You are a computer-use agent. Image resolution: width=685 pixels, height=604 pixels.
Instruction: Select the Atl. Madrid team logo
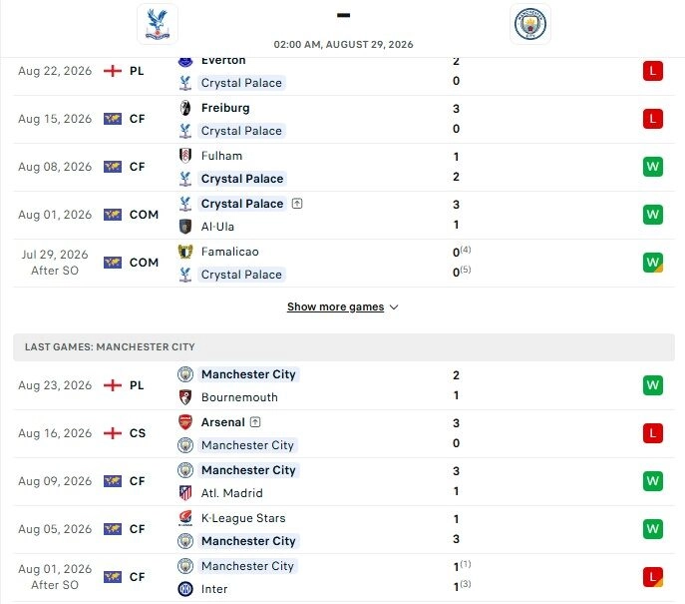(185, 493)
